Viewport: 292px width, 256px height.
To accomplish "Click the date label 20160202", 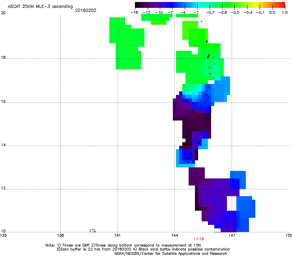I will coord(86,10).
